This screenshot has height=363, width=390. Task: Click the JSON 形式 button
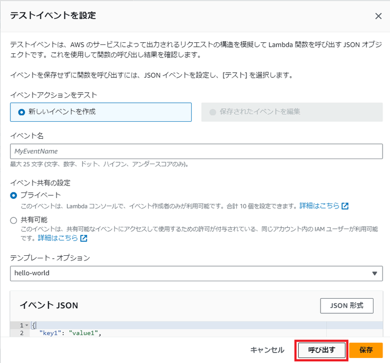click(x=347, y=306)
